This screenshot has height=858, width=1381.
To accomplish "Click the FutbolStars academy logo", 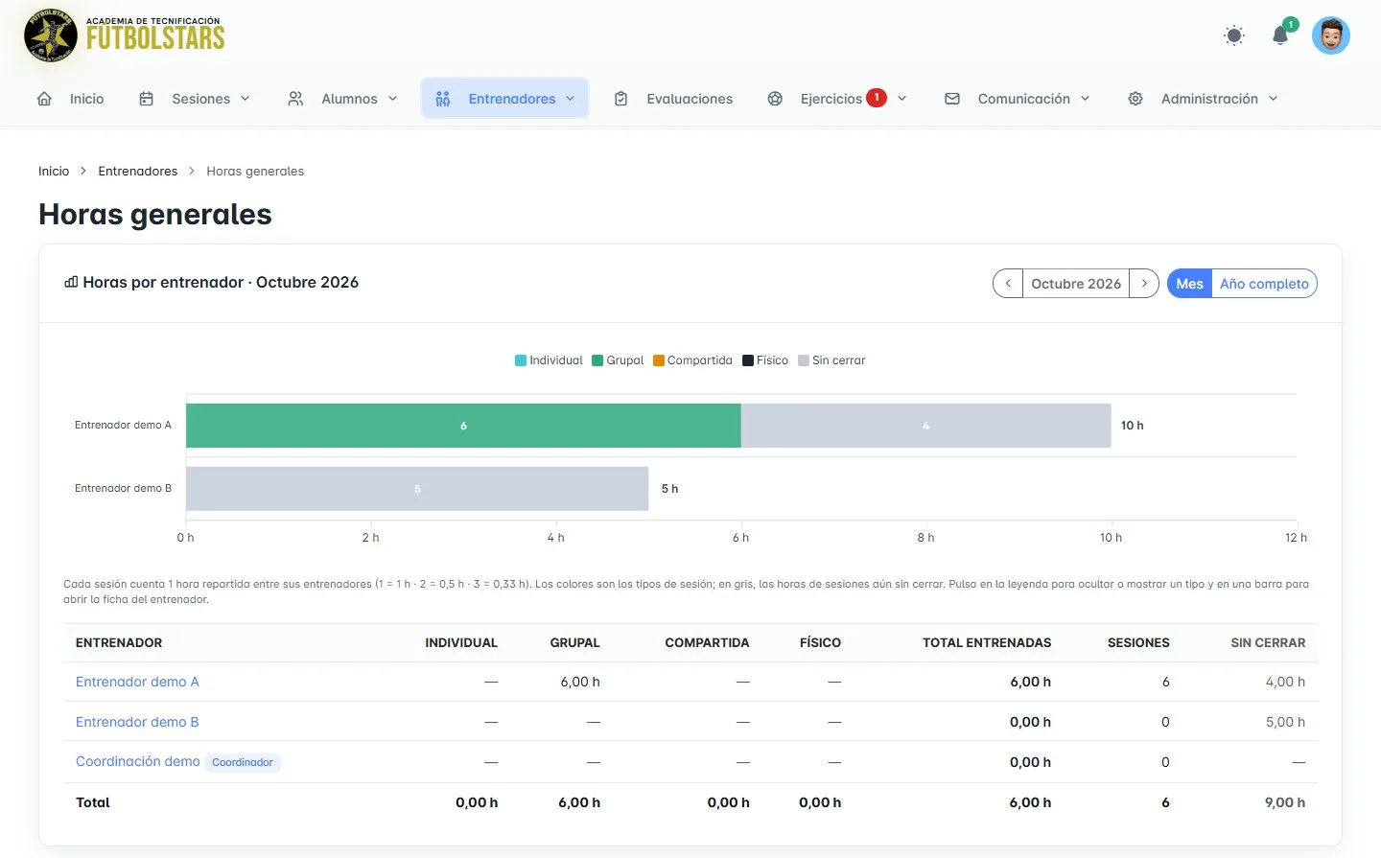I will coord(125,35).
